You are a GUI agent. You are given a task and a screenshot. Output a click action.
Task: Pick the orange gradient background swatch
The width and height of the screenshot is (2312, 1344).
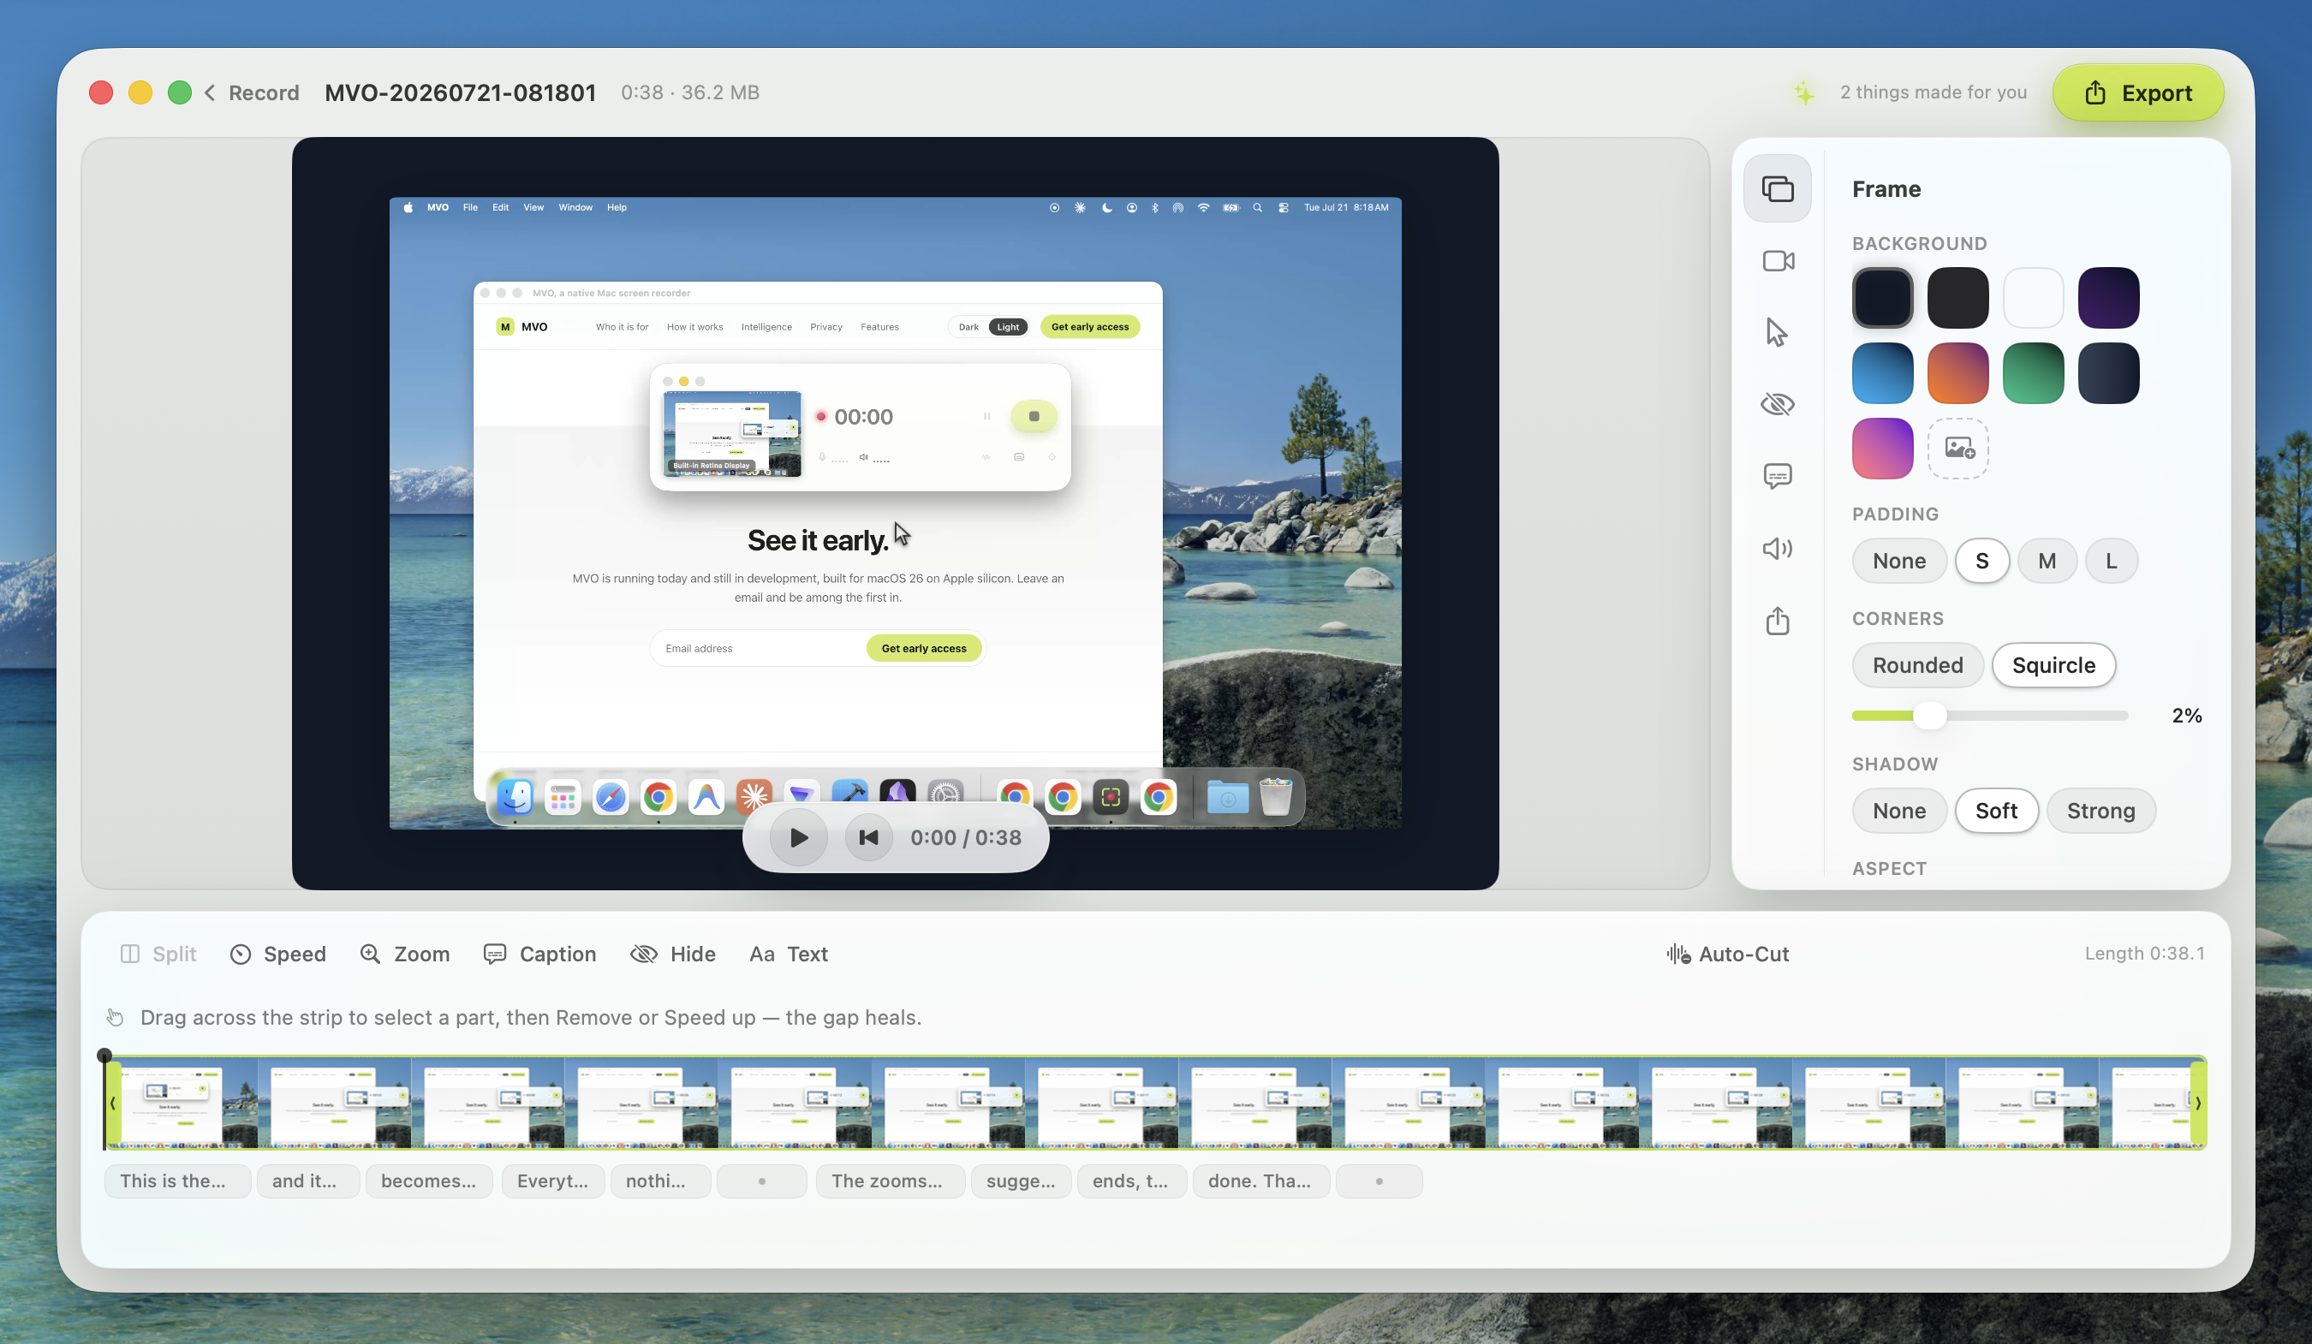[1957, 373]
